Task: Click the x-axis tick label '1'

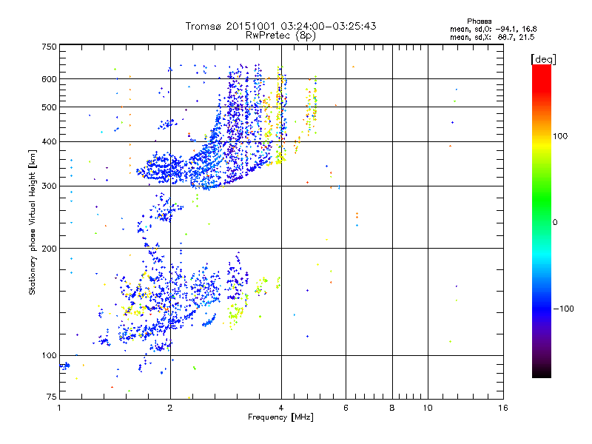Action: point(59,408)
